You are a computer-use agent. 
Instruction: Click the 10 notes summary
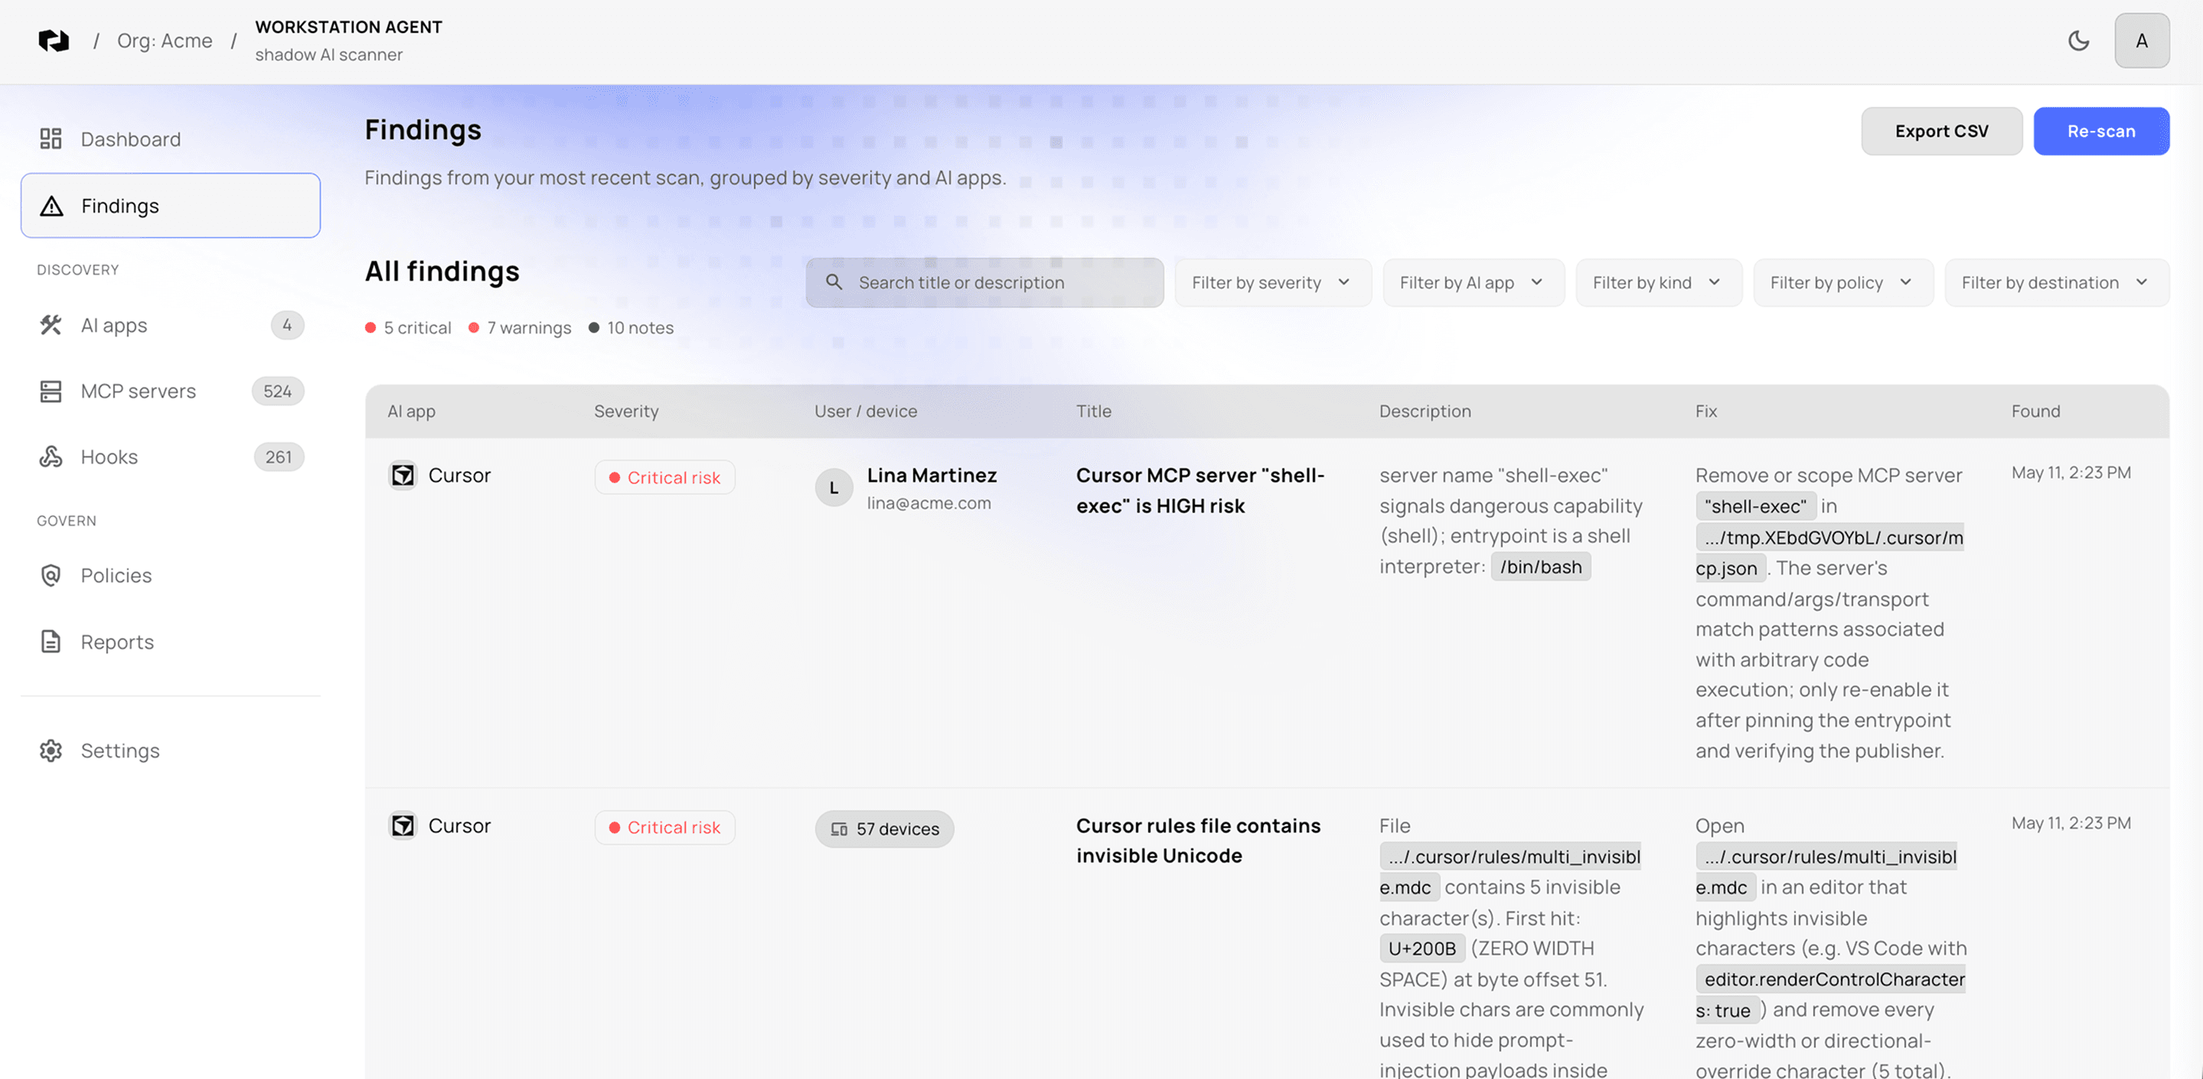click(x=632, y=328)
